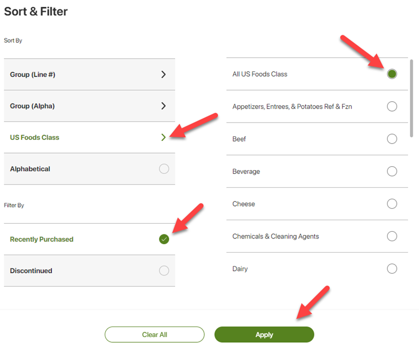Select the Beverage category

pos(392,171)
